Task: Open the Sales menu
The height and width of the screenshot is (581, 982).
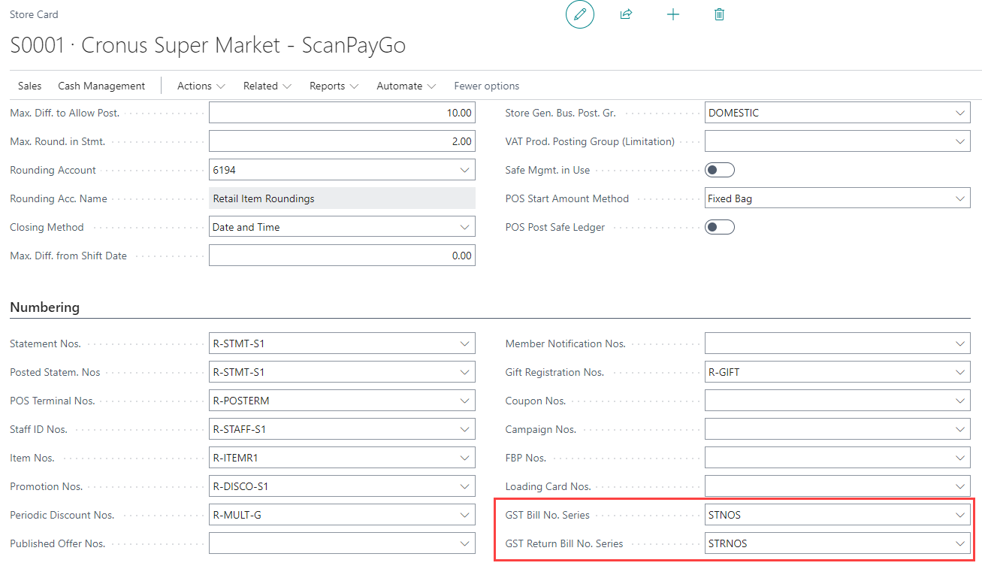Action: (30, 86)
